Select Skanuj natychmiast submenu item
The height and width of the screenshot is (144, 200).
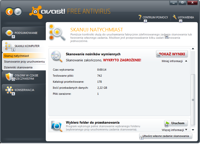tap(24, 56)
